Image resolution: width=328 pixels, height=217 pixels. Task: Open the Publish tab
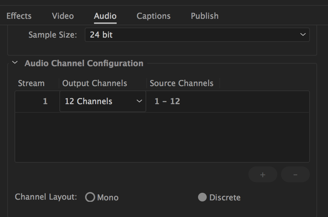(205, 16)
